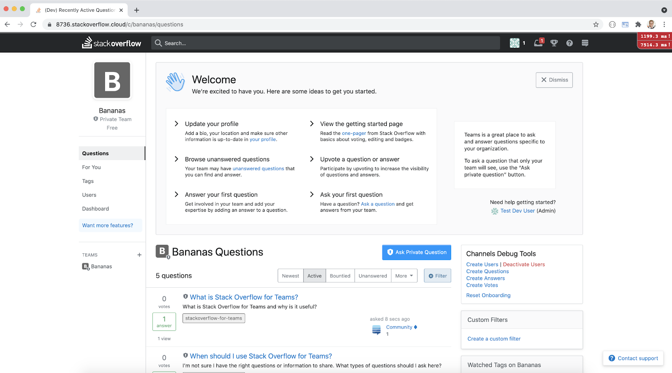Open new browser tab
Image resolution: width=672 pixels, height=373 pixels.
[136, 10]
